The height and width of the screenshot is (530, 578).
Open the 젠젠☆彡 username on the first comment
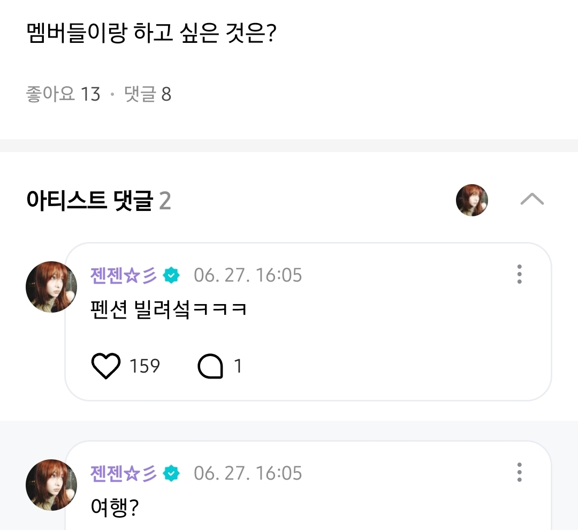(x=124, y=275)
